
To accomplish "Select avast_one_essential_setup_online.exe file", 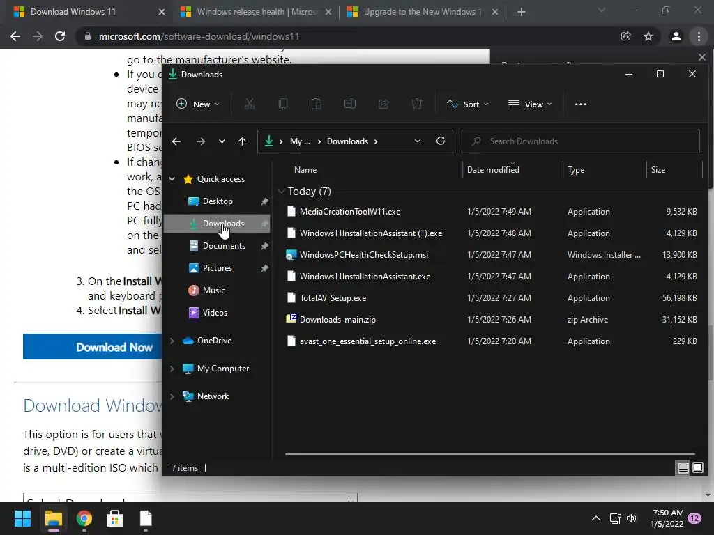I will tap(492, 341).
